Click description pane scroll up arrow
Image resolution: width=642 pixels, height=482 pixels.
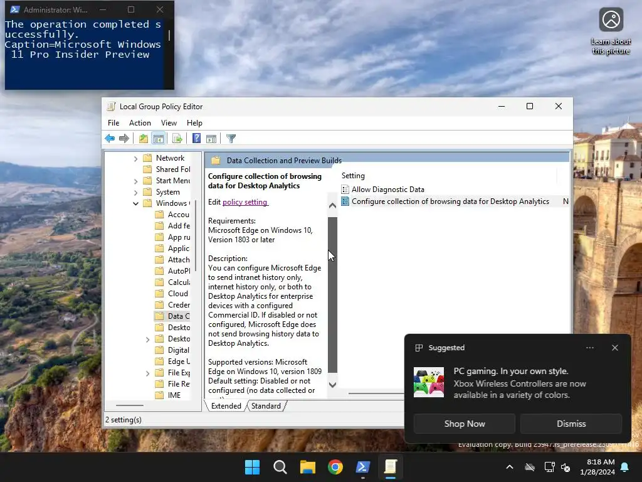332,206
